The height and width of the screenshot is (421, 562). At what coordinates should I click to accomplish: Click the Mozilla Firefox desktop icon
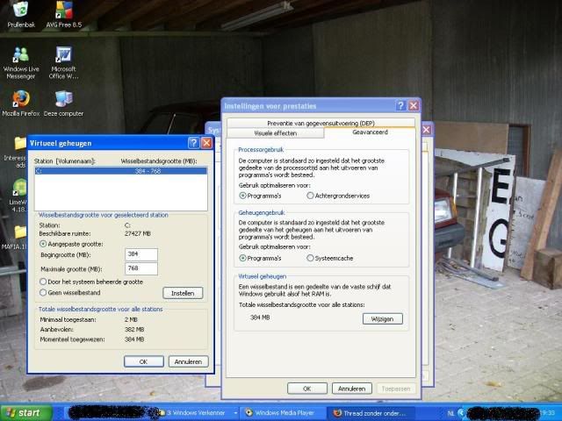click(x=21, y=98)
